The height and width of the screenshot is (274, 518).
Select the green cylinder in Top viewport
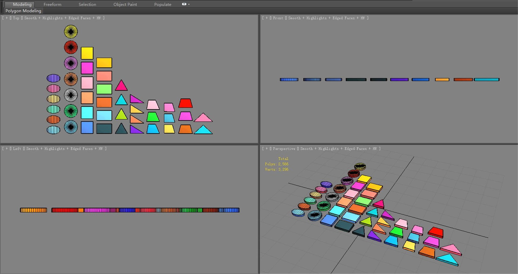point(71,111)
